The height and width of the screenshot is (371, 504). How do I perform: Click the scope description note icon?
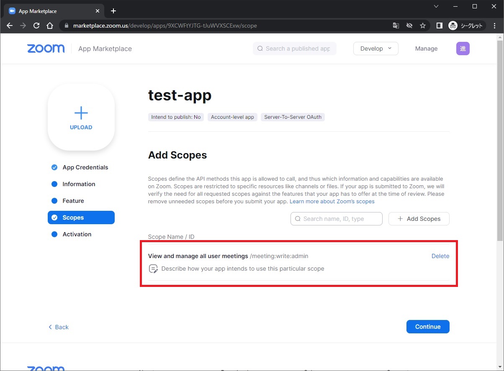point(153,269)
